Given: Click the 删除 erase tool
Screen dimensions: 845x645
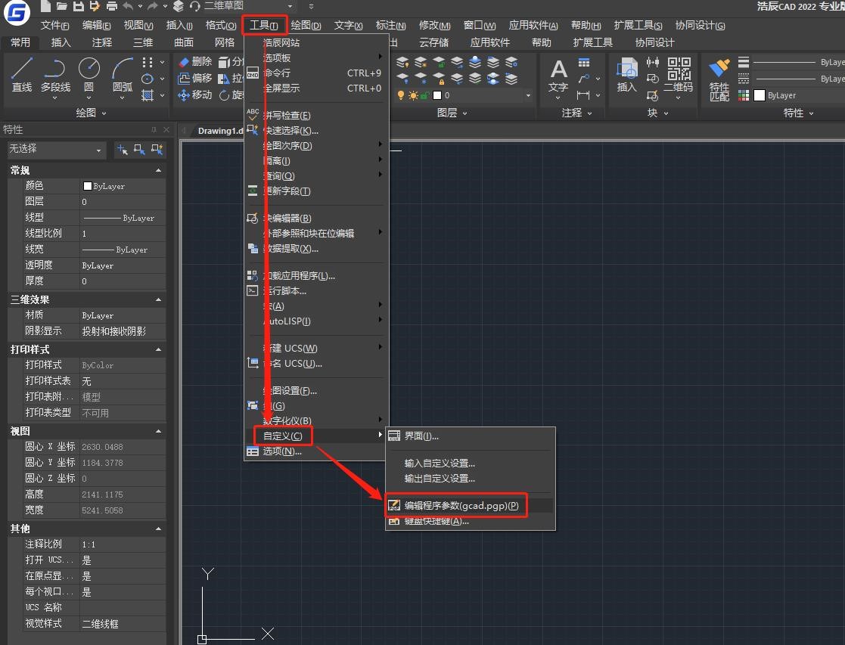Looking at the screenshot, I should 195,62.
